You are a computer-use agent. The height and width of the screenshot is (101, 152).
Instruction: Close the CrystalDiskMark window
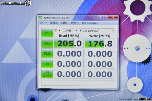click(x=113, y=17)
